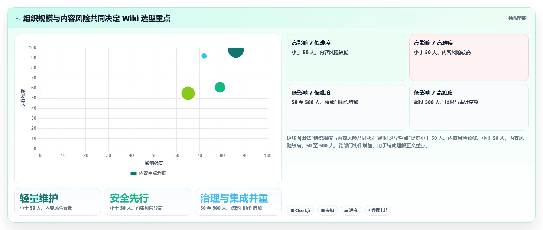Open the 高影响 / 低难度 quadrant card

(346, 57)
